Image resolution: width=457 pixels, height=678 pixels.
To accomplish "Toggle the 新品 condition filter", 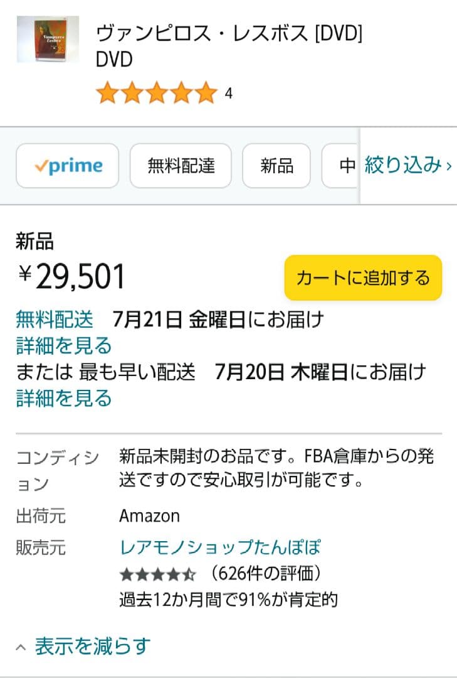I will [276, 165].
